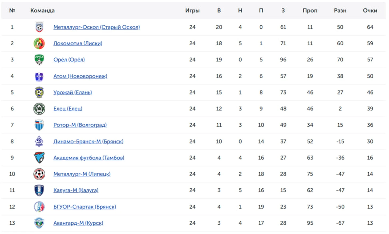The image size is (389, 234).
Task: Follow the Динамо-Брянск-М (Брянск) link
Action: [x=88, y=141]
